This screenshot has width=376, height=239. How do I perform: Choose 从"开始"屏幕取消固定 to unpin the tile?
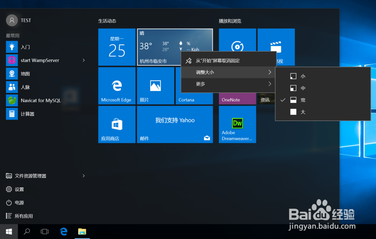(228, 61)
